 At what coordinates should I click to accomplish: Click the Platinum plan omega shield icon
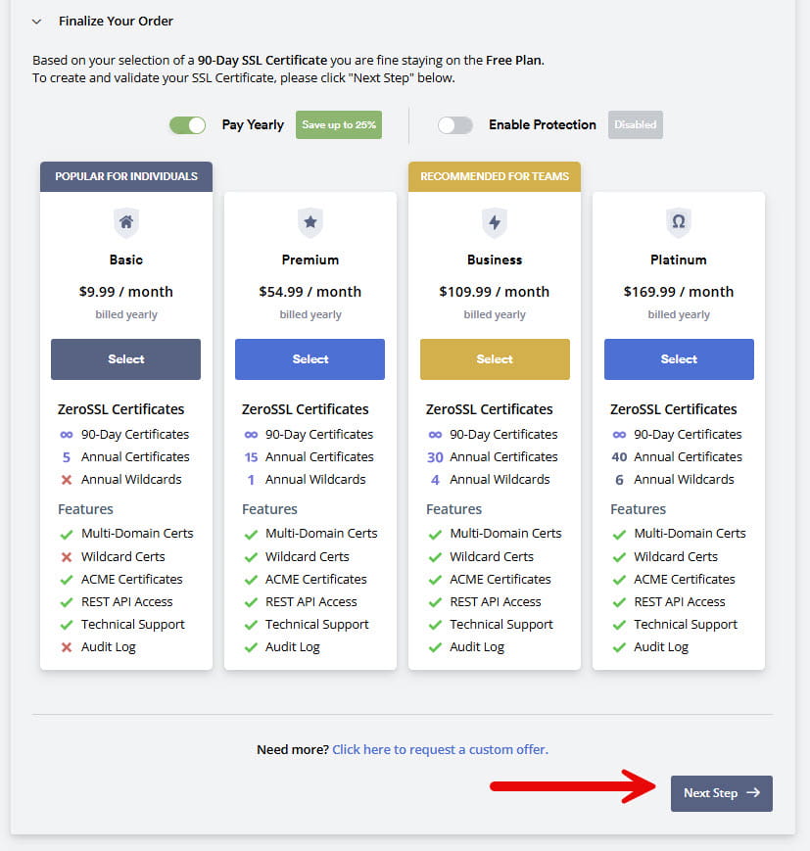[679, 222]
